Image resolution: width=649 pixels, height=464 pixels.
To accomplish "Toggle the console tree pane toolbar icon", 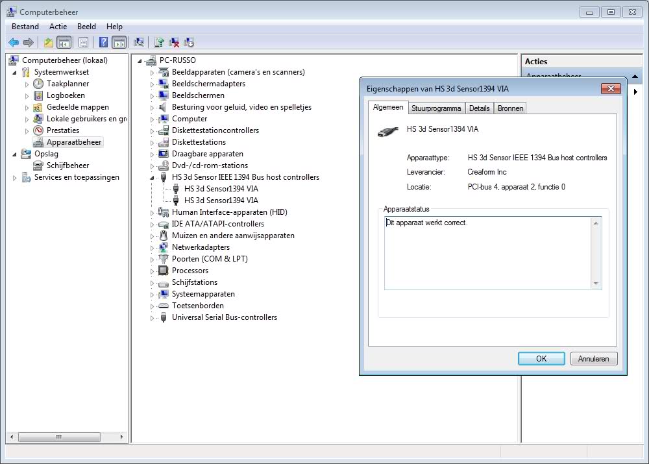I will (64, 42).
